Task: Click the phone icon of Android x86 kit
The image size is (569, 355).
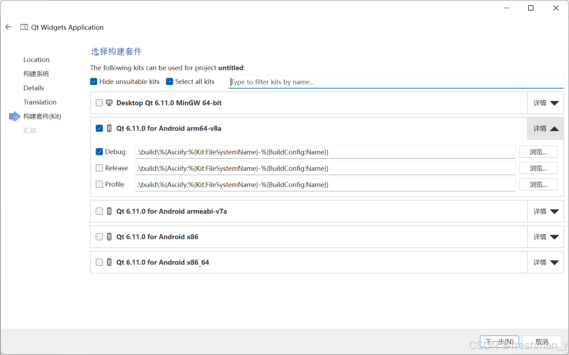Action: click(x=109, y=237)
